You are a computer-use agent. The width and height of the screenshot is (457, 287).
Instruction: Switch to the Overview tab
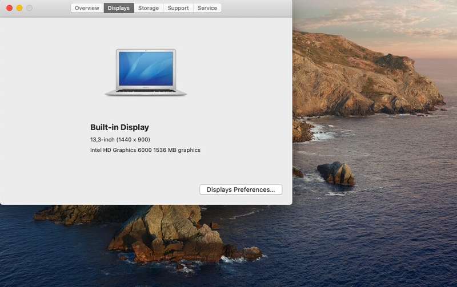pos(87,8)
